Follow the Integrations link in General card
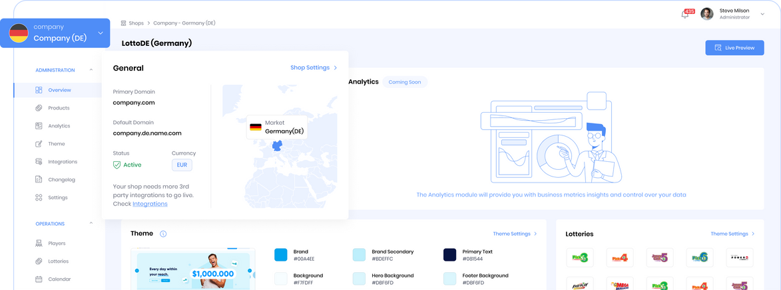Screen dimensions: 781x290 [x=150, y=204]
